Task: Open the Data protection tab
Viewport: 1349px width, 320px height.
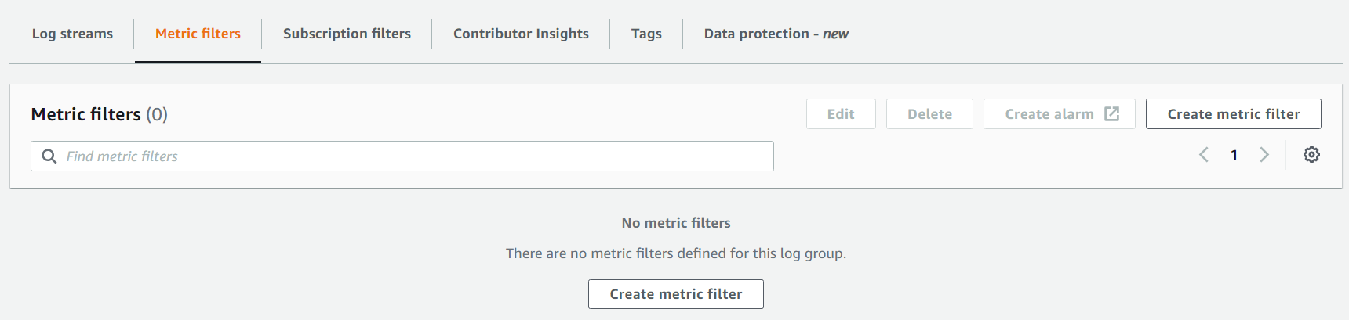Action: pos(776,34)
